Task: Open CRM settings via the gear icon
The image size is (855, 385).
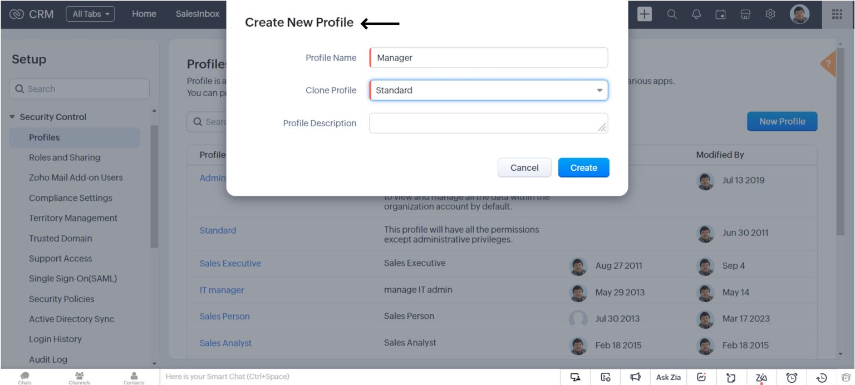Action: (770, 14)
